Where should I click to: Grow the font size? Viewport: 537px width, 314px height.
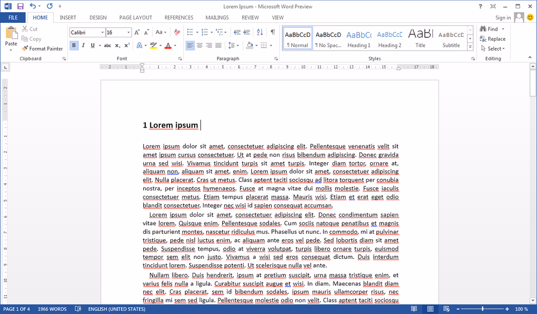point(136,32)
